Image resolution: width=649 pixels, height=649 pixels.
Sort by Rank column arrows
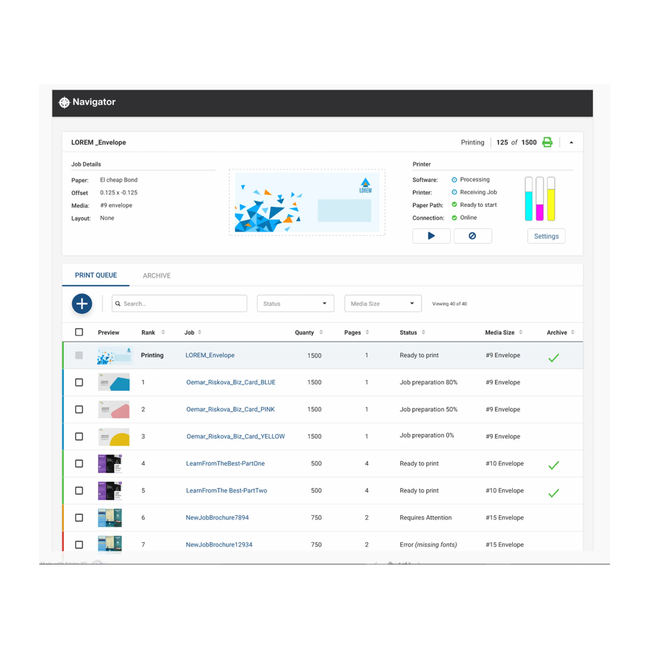(163, 332)
